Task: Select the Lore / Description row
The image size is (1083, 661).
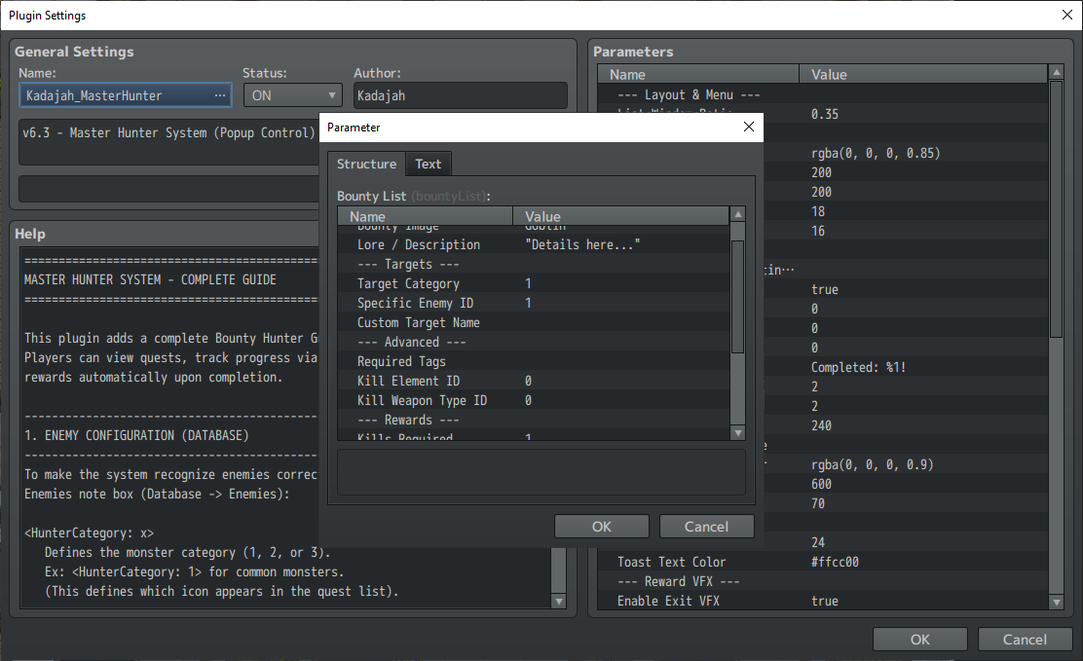Action: click(533, 244)
